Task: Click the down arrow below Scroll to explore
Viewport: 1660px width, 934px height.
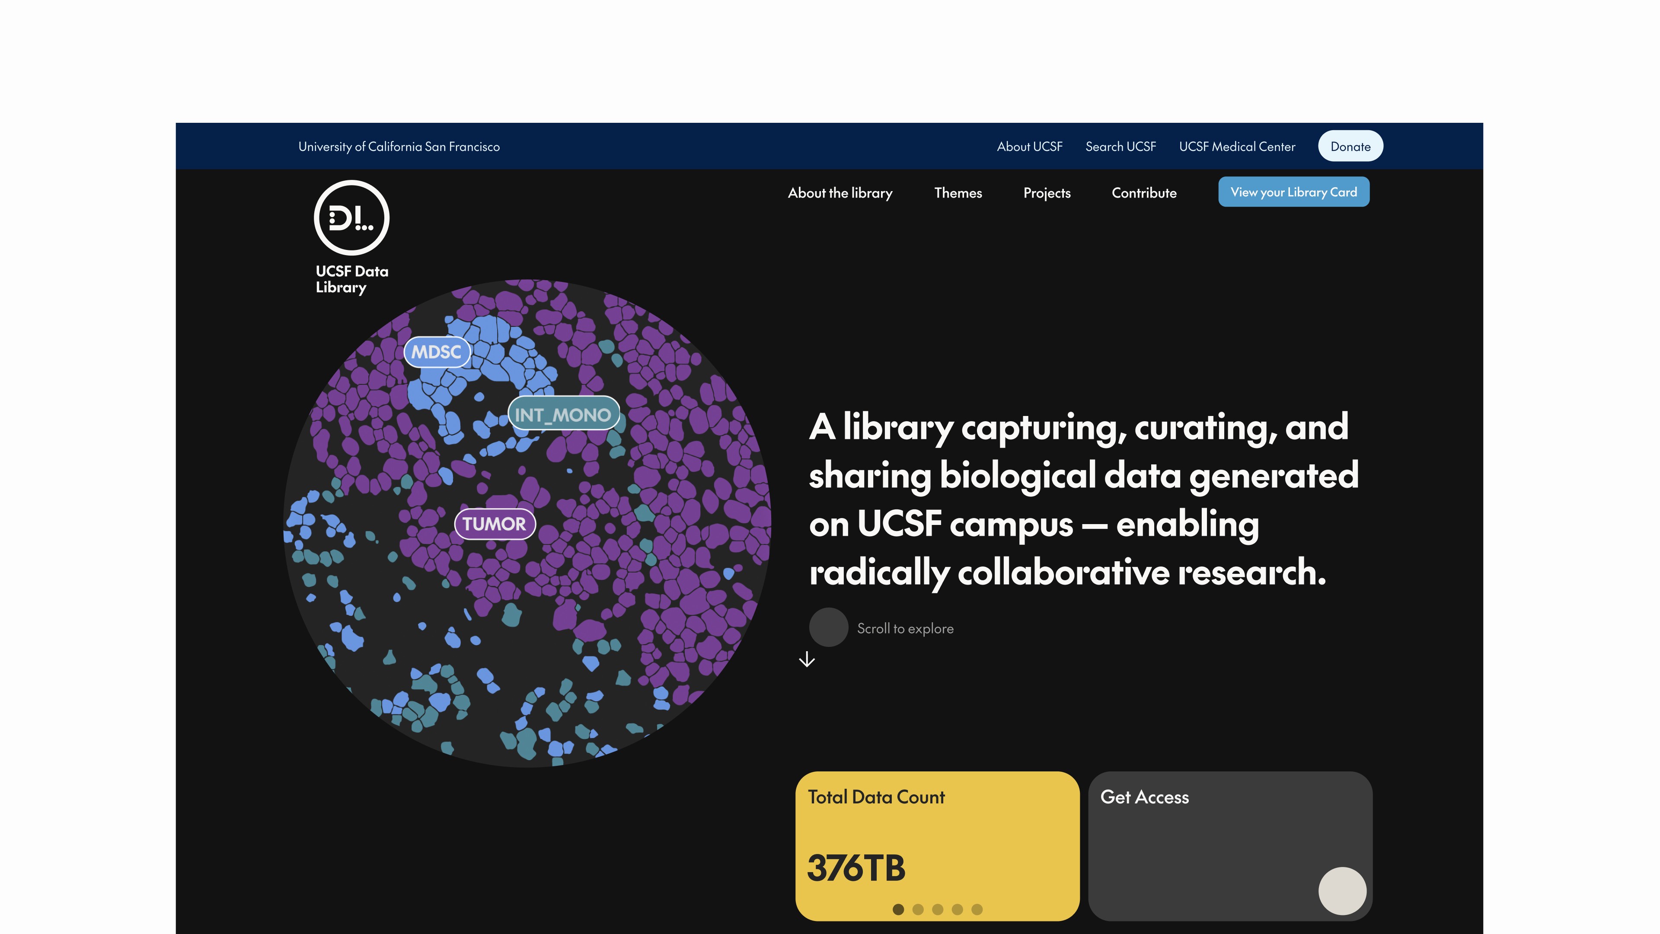Action: [807, 659]
